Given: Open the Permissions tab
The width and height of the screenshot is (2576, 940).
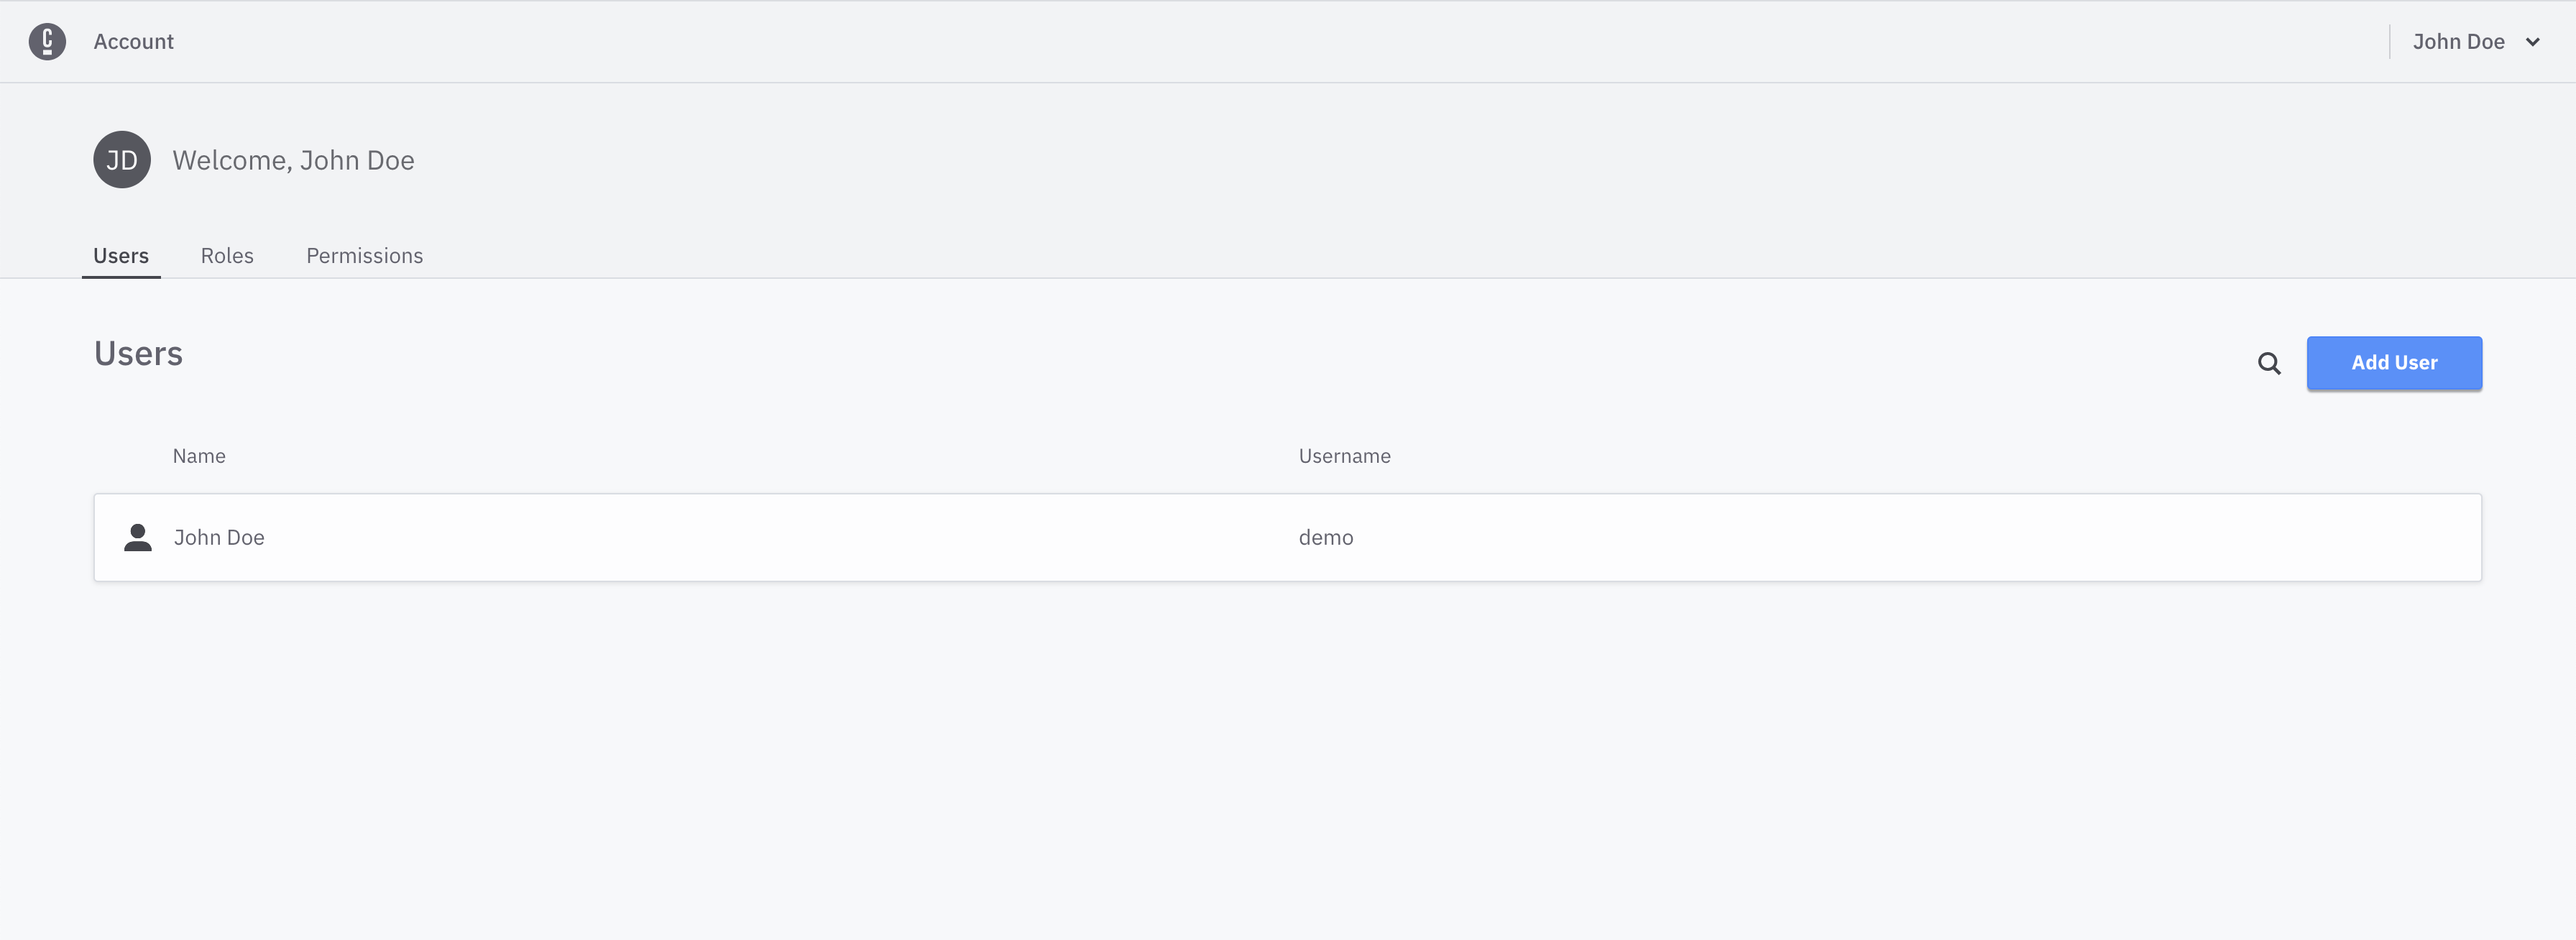Looking at the screenshot, I should tap(364, 255).
